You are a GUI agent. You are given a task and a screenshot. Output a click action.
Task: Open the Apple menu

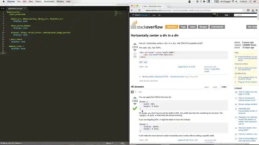coord(4,2)
